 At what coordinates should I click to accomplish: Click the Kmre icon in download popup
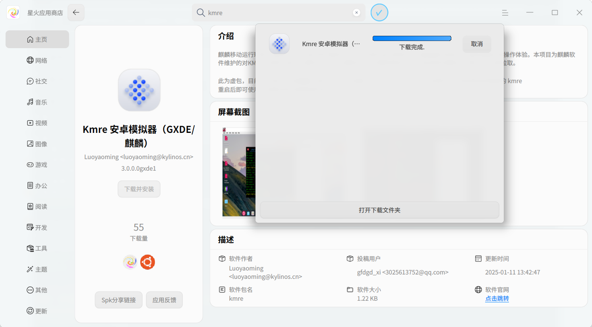(279, 44)
